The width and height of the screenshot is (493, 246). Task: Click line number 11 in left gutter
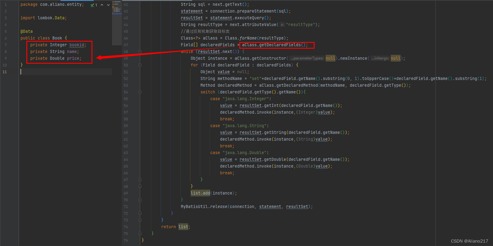pyautogui.click(x=5, y=72)
